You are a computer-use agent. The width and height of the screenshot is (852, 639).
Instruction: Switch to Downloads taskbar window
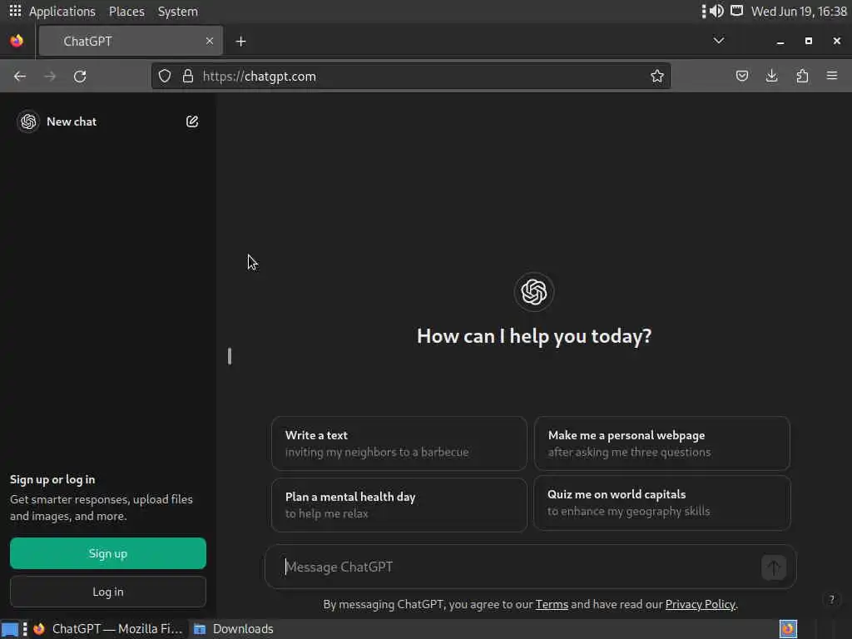[x=234, y=629]
